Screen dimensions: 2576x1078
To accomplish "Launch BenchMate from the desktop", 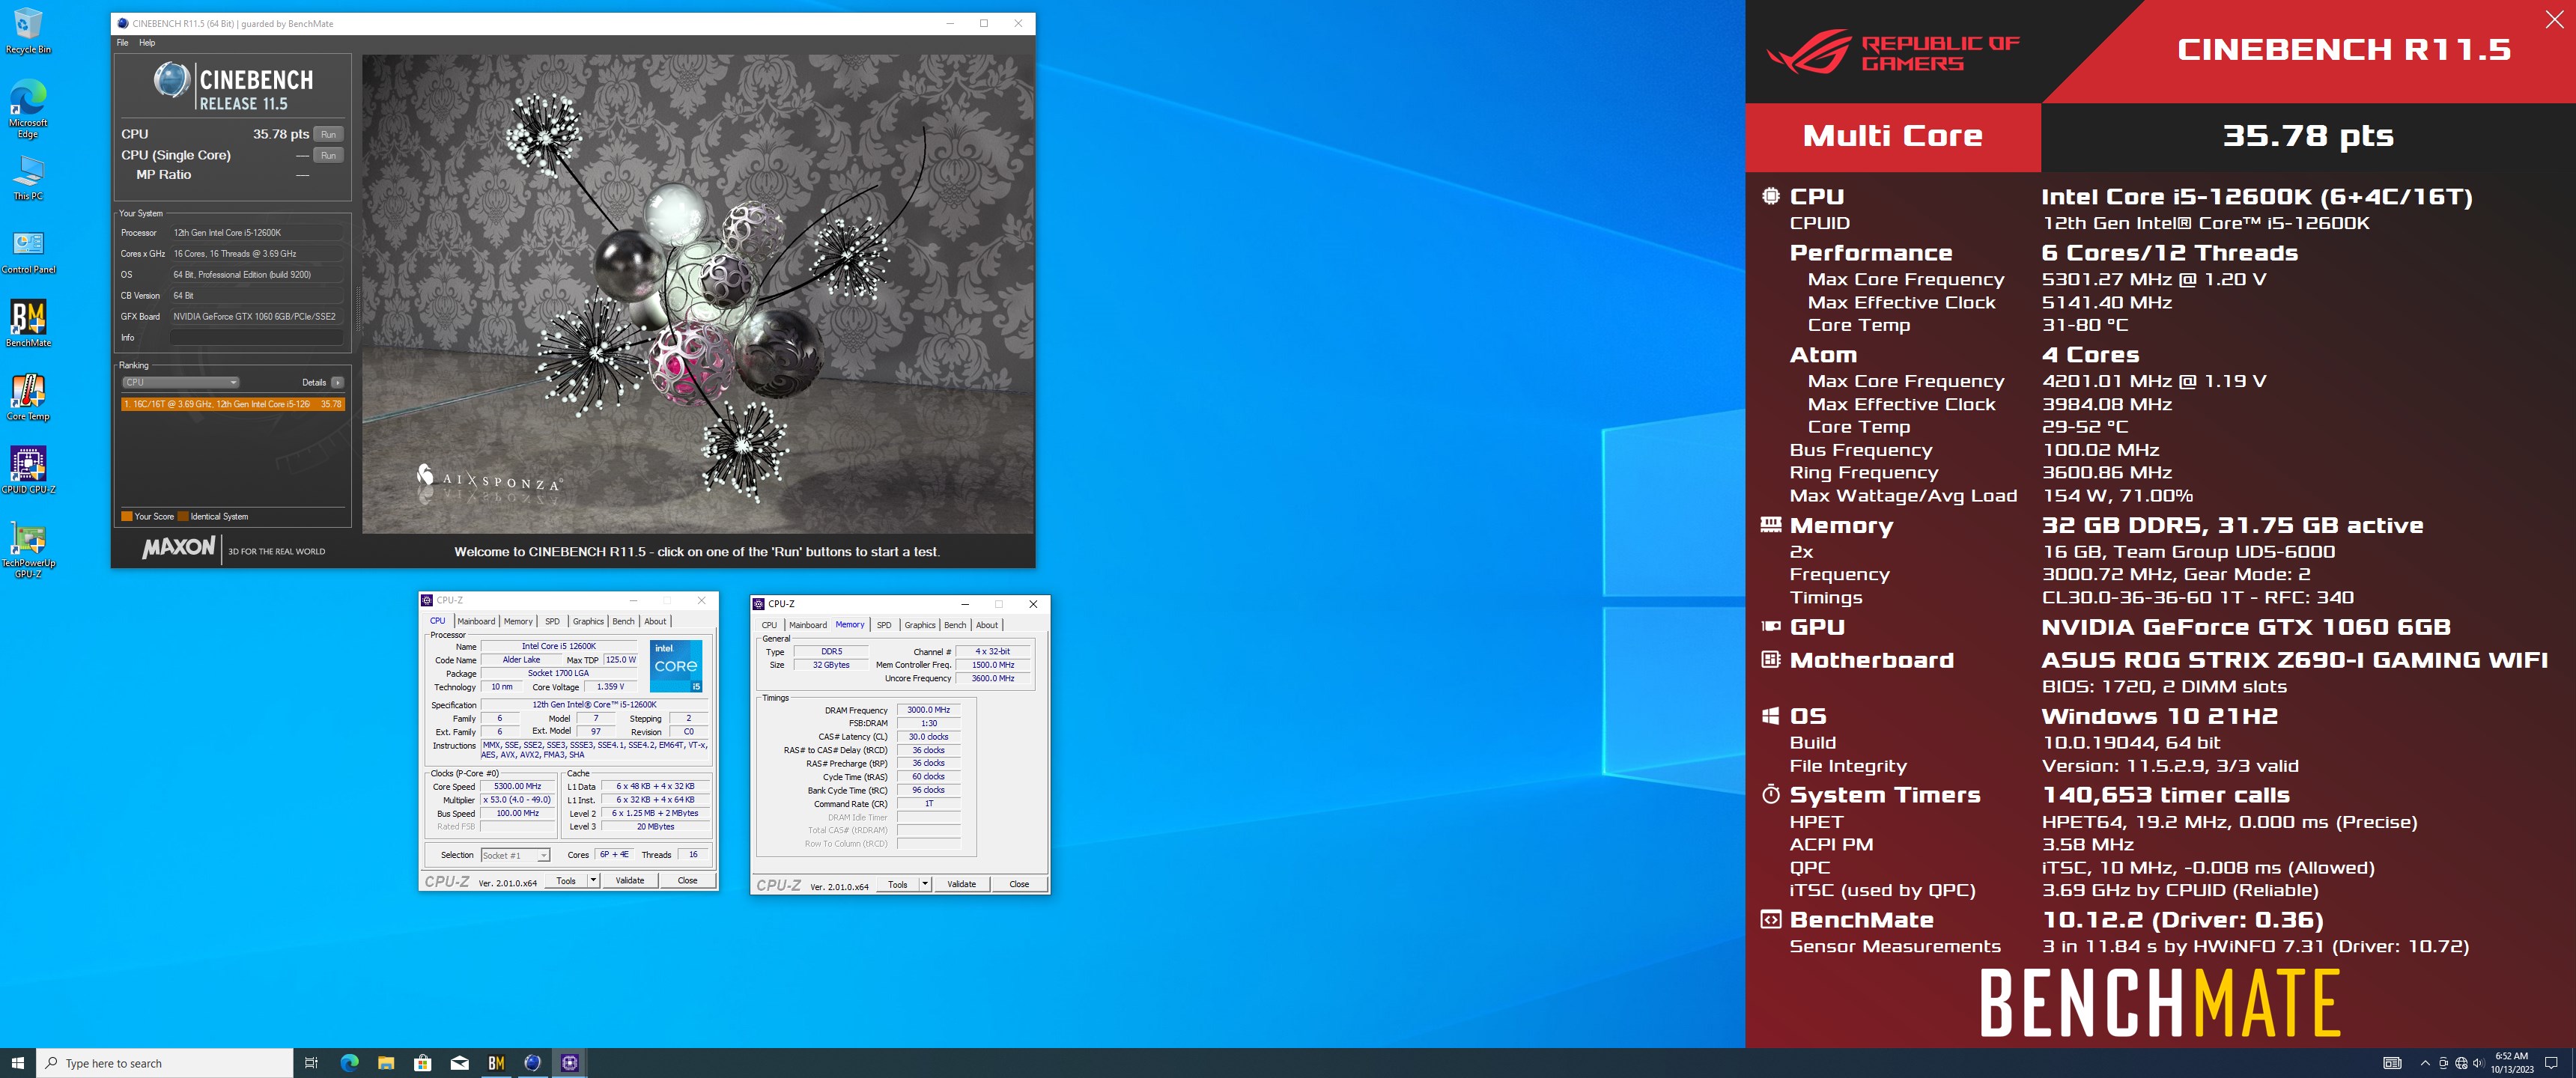I will click(28, 324).
